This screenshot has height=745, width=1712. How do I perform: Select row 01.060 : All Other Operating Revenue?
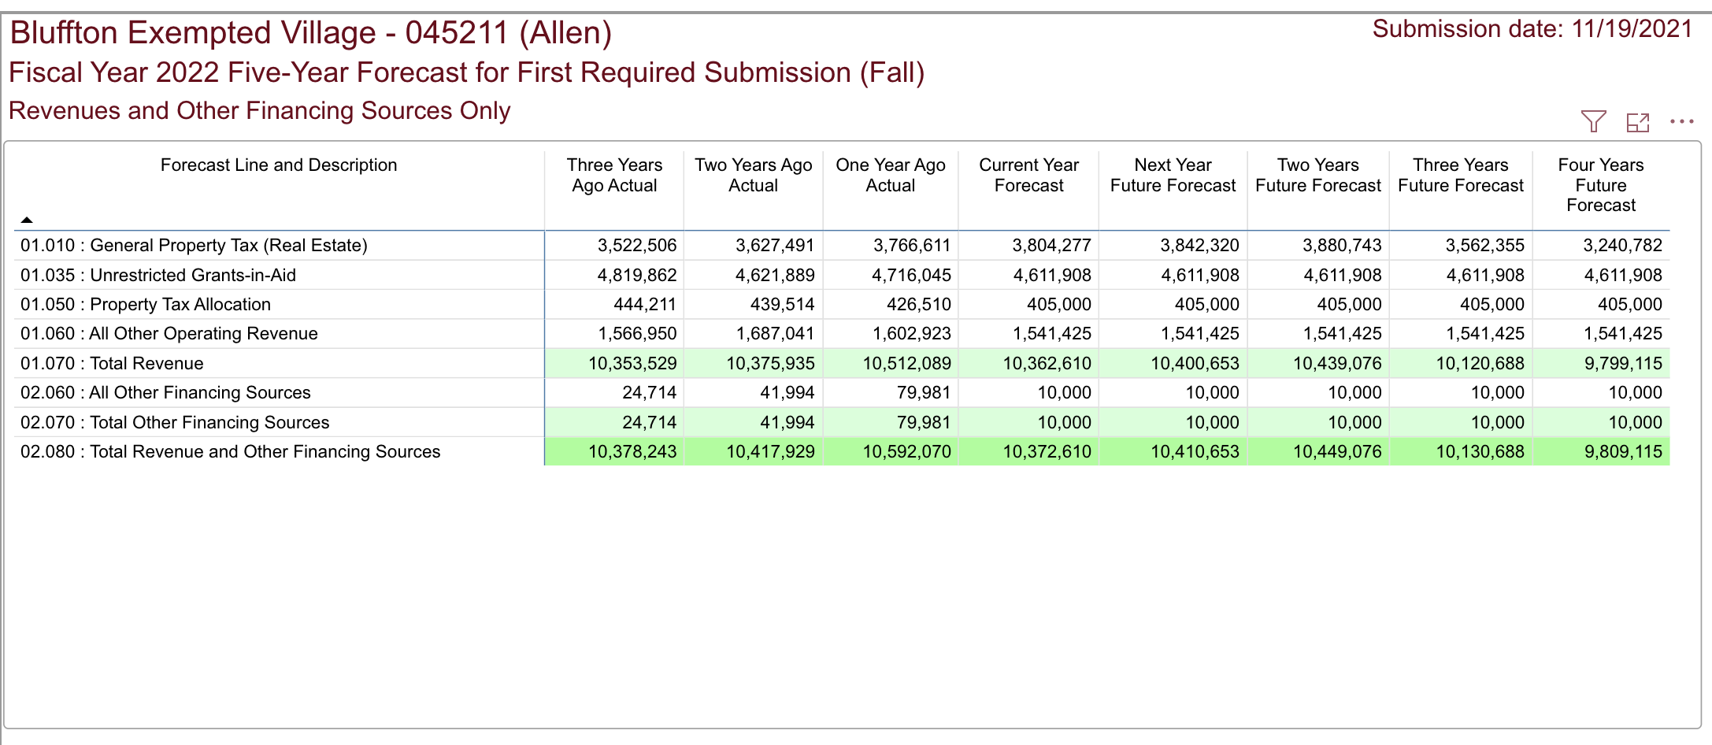click(842, 333)
